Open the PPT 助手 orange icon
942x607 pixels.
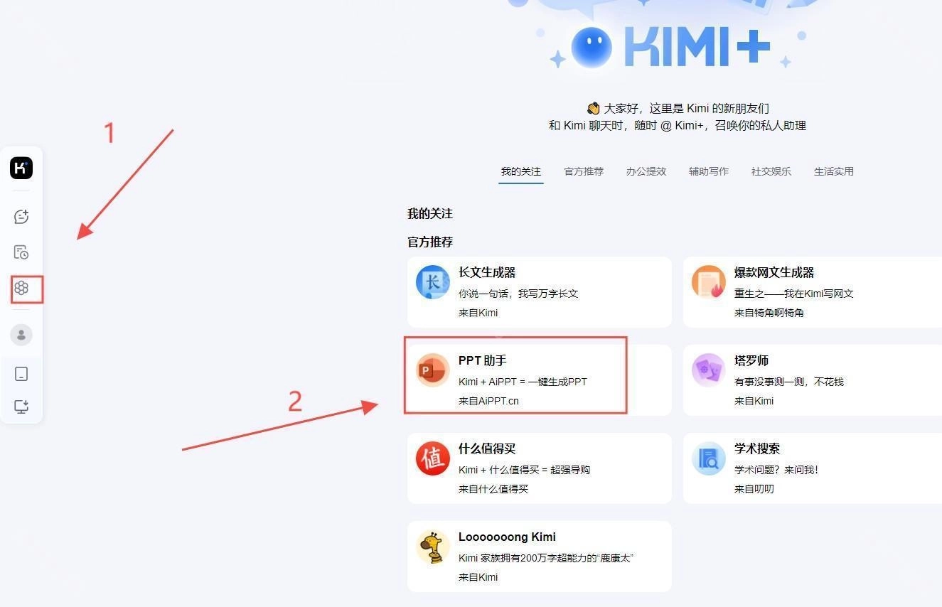(x=433, y=370)
